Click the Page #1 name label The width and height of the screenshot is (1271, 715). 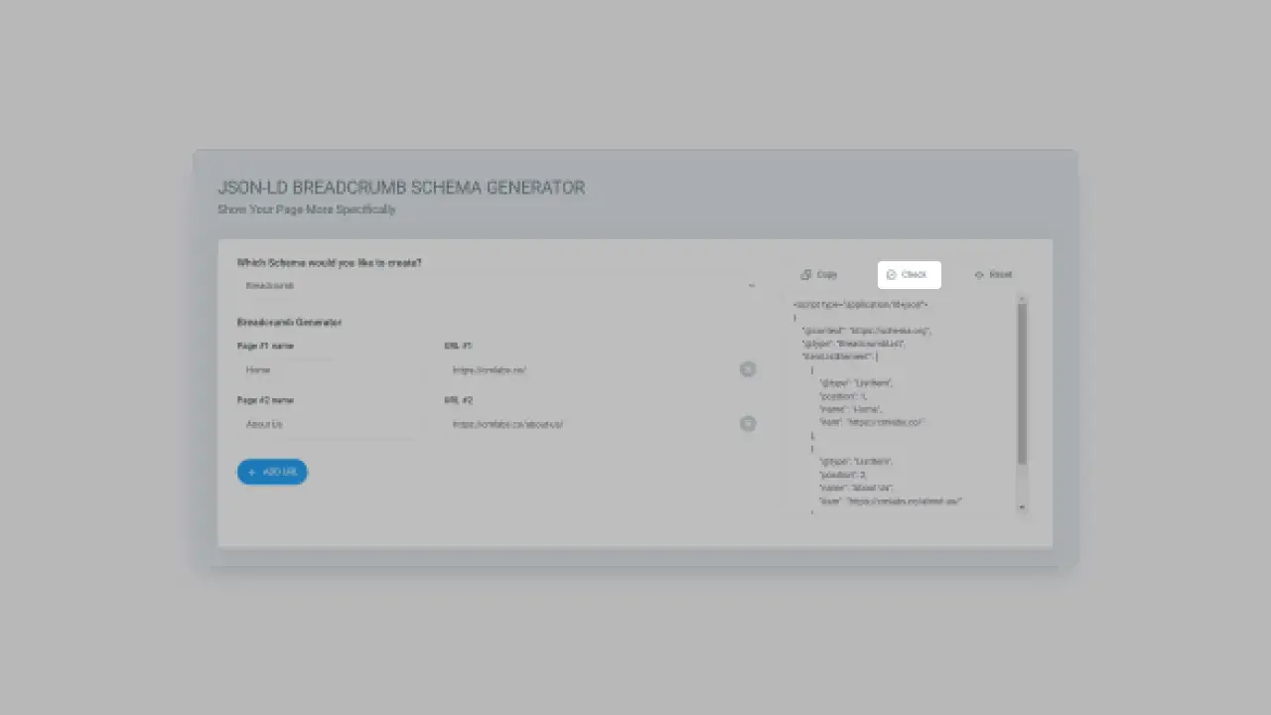(265, 347)
